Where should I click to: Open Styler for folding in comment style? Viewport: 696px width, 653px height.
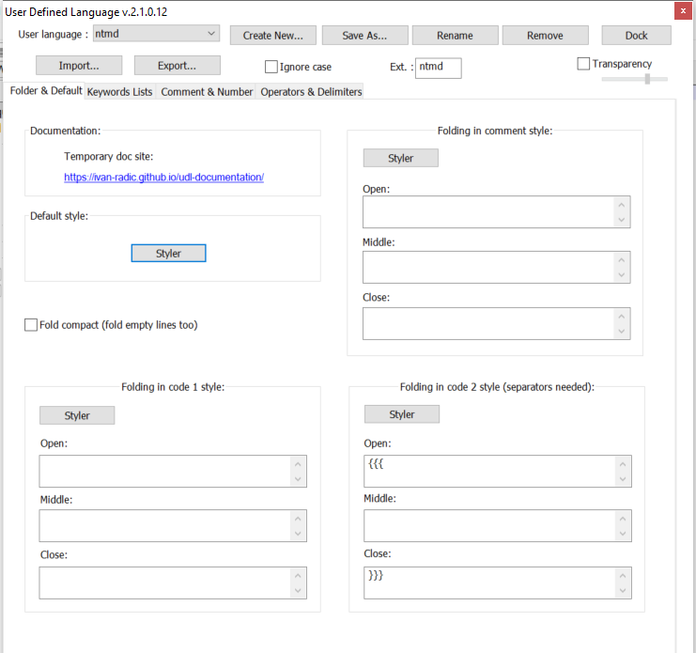(400, 158)
